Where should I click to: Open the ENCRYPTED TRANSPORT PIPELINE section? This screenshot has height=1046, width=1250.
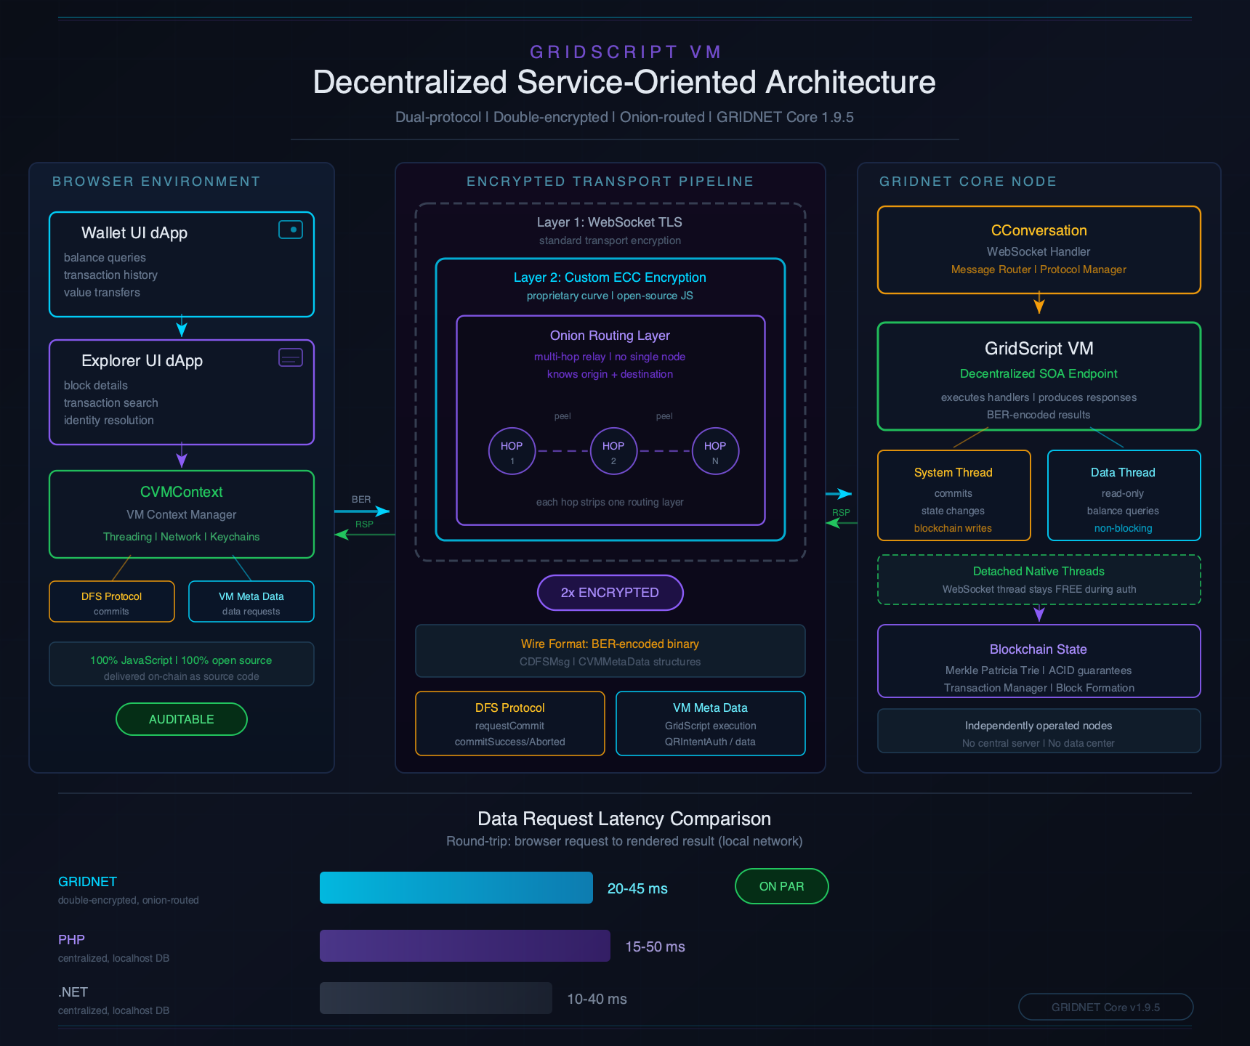(x=610, y=182)
